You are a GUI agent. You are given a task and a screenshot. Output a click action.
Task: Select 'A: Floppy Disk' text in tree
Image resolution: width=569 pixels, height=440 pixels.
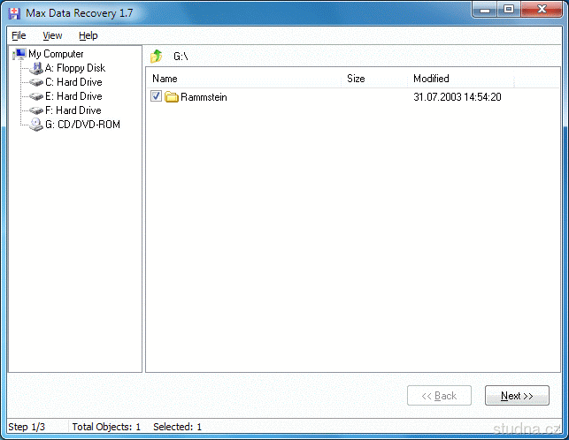pos(75,68)
